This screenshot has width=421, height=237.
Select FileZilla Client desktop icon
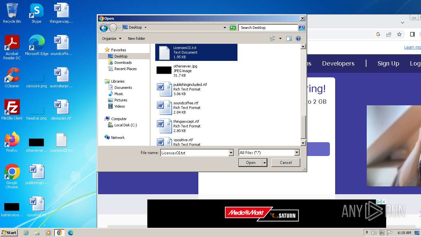coord(12,110)
